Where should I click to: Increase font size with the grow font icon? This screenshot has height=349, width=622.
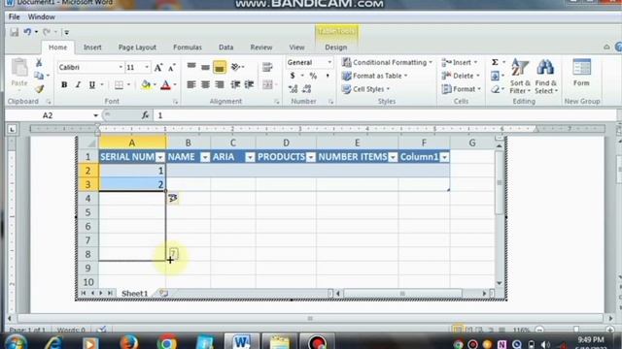click(158, 67)
